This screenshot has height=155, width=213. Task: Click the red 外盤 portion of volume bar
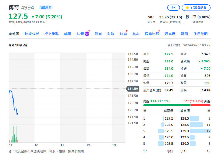click(201, 105)
